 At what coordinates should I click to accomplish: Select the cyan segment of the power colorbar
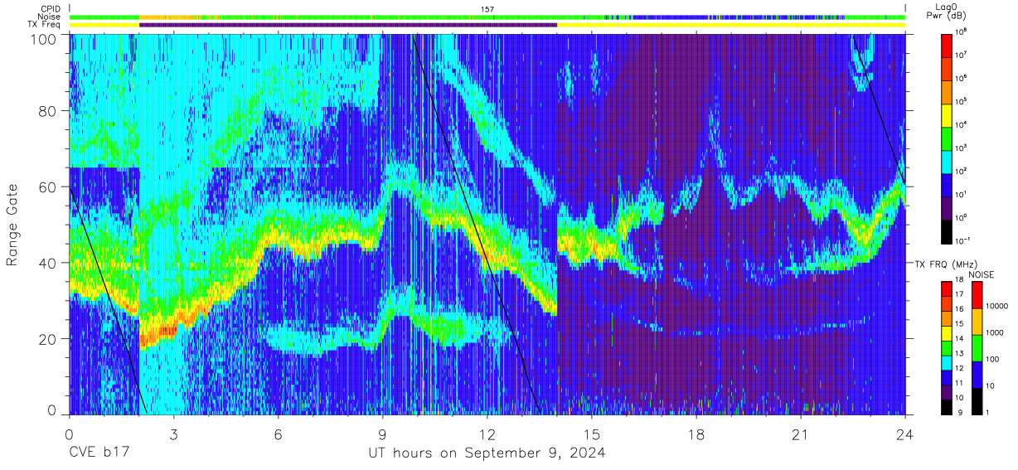(947, 162)
